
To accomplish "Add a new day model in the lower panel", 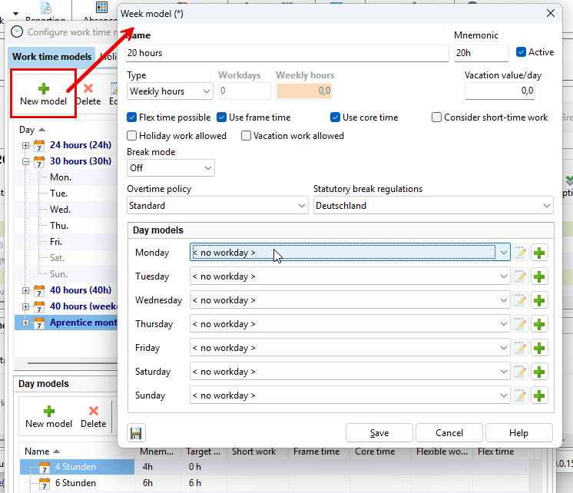I will pos(48,412).
